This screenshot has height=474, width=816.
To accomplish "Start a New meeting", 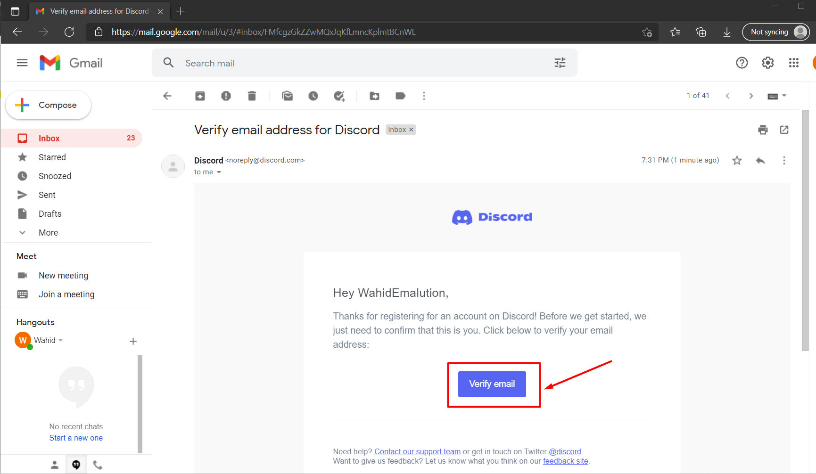I will tap(63, 276).
